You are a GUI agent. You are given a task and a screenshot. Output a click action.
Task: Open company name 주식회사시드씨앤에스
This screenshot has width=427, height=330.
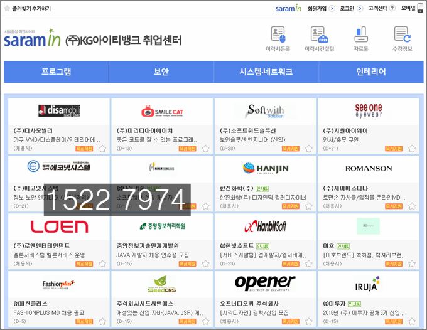145,304
